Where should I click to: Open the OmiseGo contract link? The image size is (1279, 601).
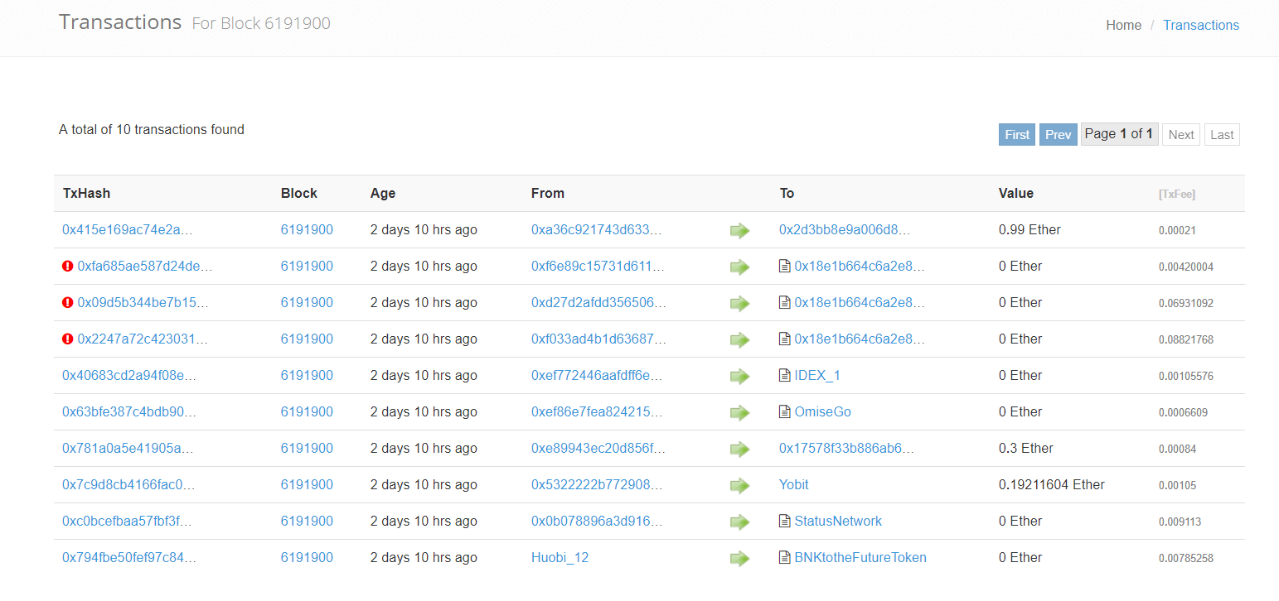[x=822, y=412]
